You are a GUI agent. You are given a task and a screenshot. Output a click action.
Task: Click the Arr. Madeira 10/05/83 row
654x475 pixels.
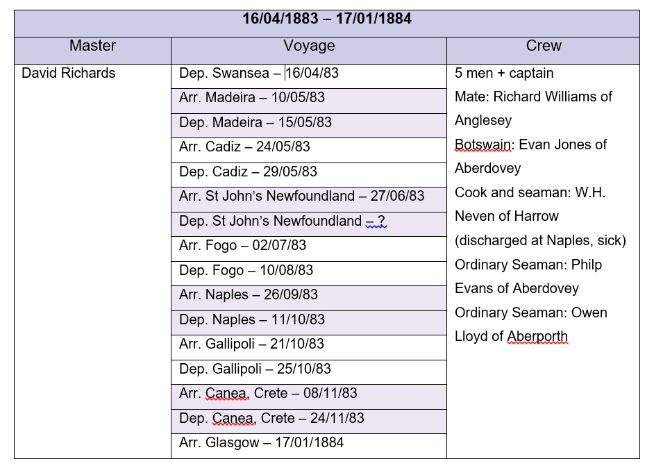click(x=251, y=98)
